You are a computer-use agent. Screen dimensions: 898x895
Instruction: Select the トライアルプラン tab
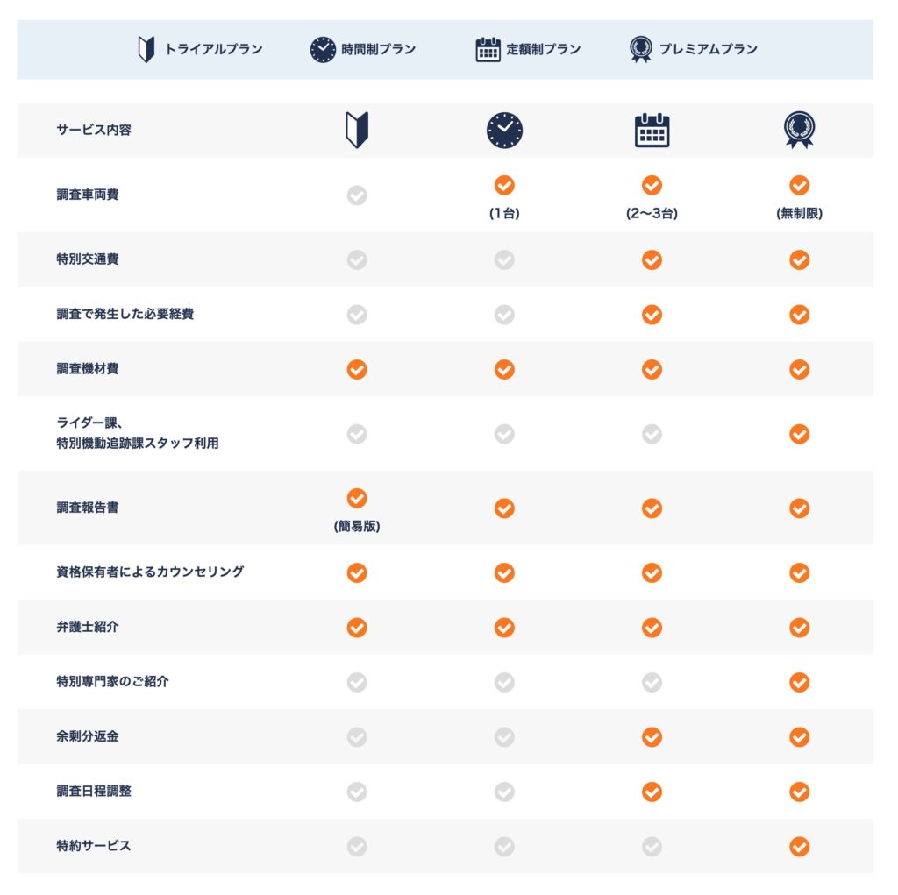(x=213, y=50)
